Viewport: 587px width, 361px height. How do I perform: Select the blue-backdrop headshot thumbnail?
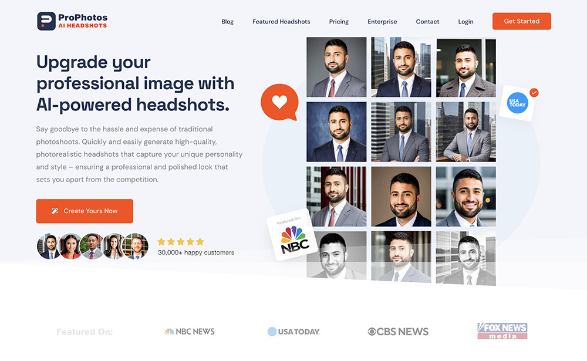[x=336, y=132]
